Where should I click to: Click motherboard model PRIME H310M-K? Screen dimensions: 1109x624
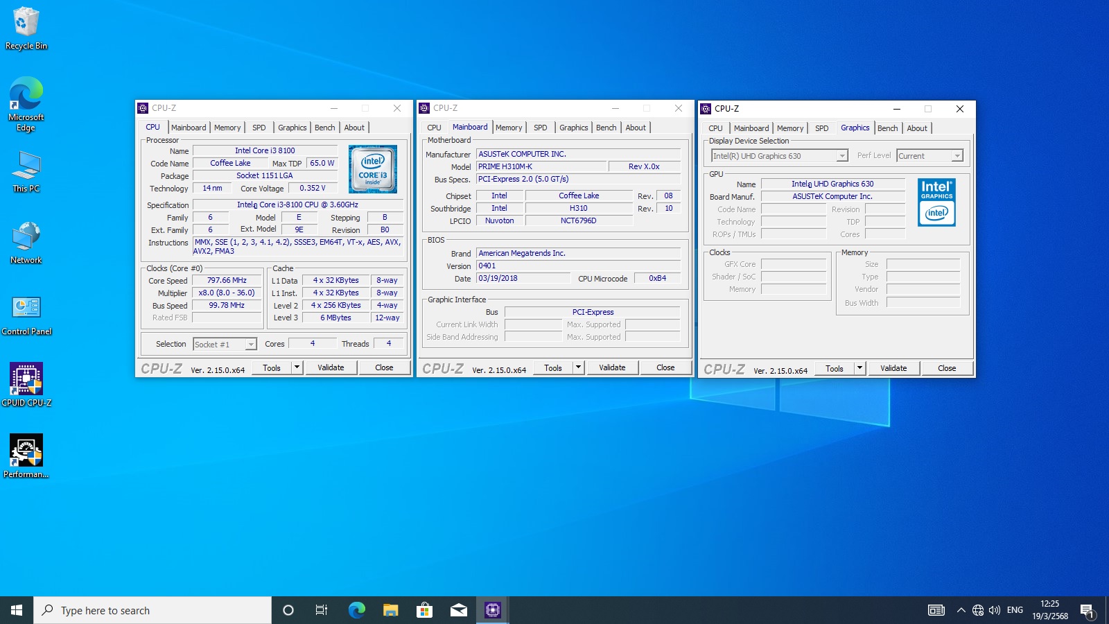point(541,167)
